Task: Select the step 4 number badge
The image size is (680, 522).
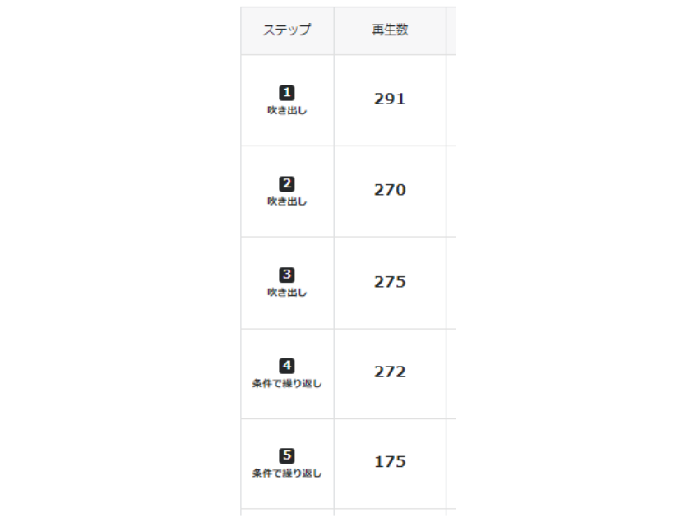Action: [x=287, y=366]
